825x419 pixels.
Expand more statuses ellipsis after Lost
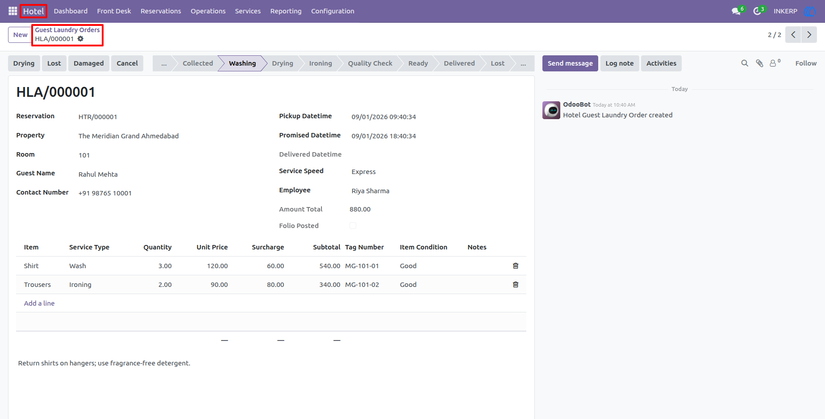523,63
